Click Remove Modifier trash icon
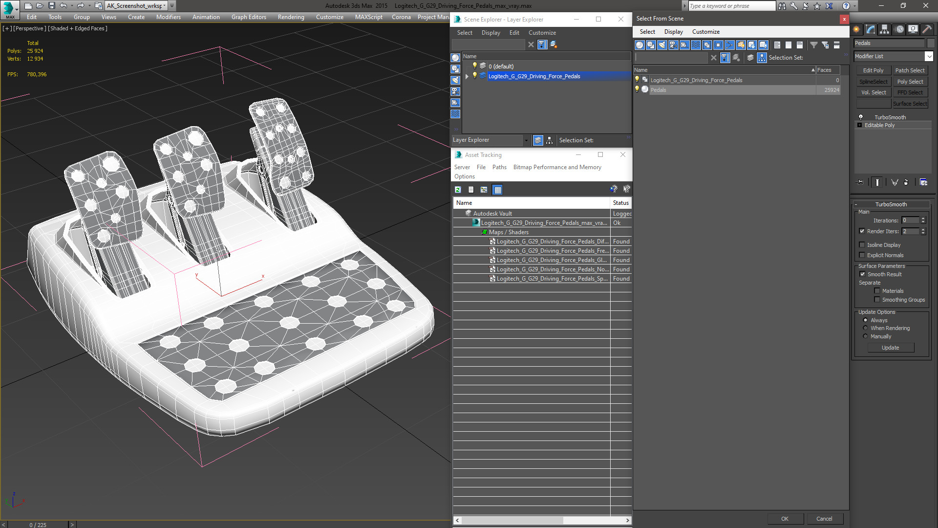938x528 pixels. click(906, 182)
